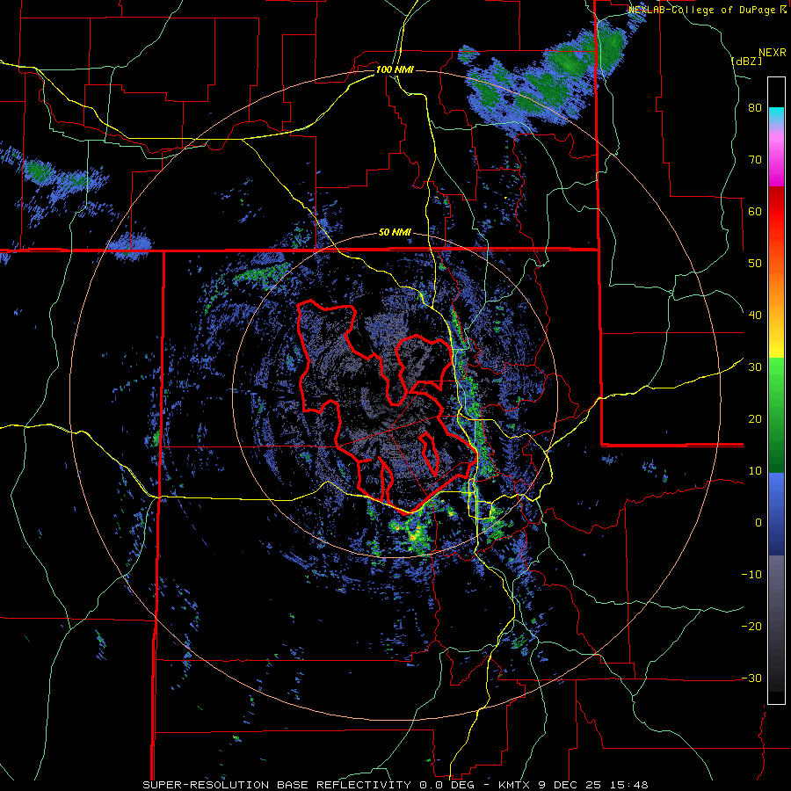
Task: Click the 80 value on the dBZ scale
Action: [x=755, y=108]
